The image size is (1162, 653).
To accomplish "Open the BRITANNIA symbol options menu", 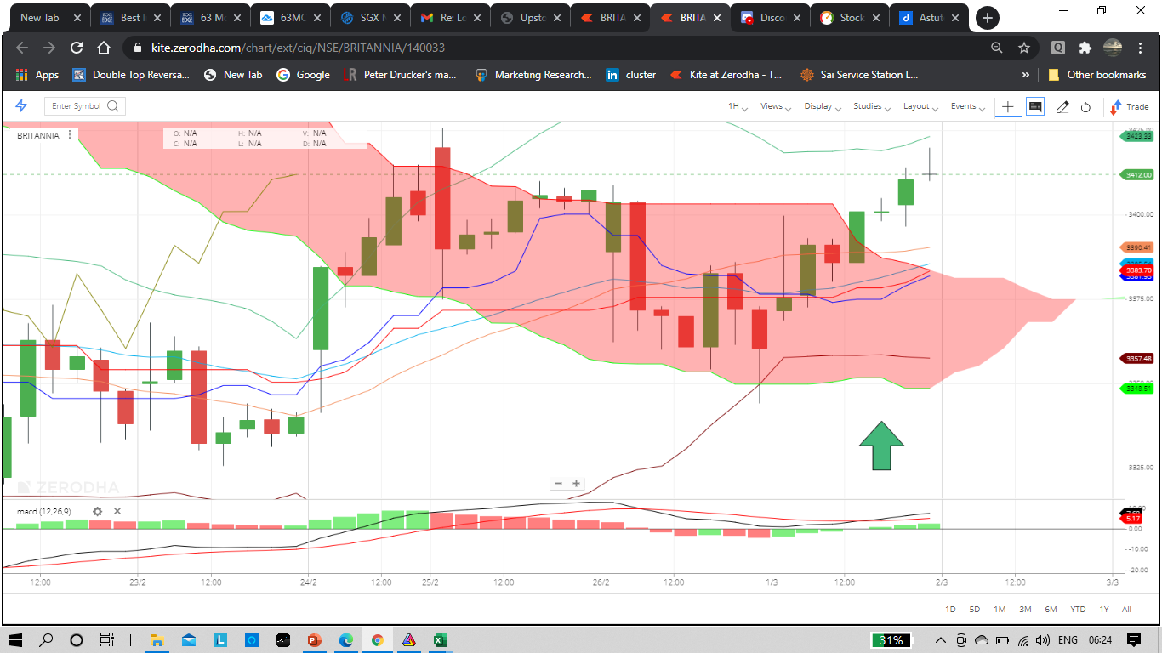I will (x=70, y=135).
